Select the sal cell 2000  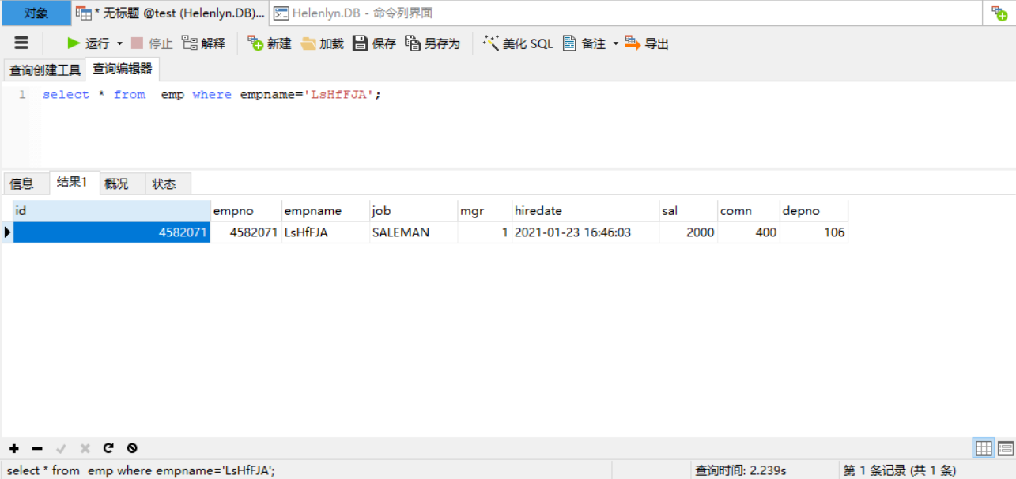(x=689, y=232)
